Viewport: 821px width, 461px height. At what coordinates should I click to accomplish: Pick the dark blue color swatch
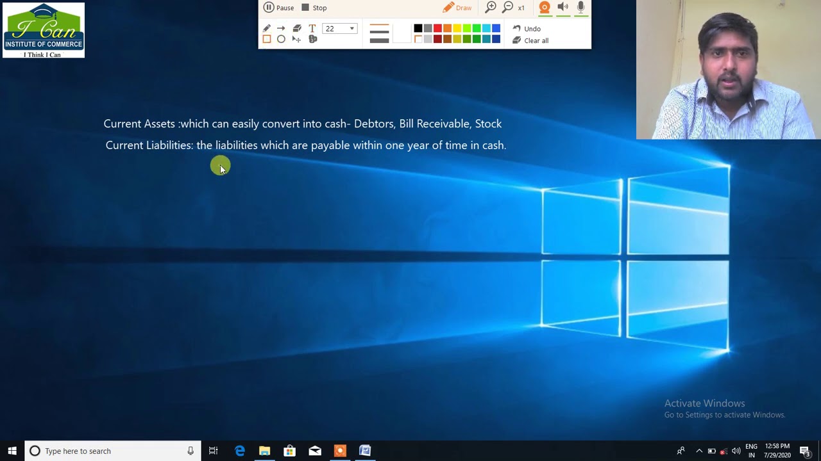(496, 39)
